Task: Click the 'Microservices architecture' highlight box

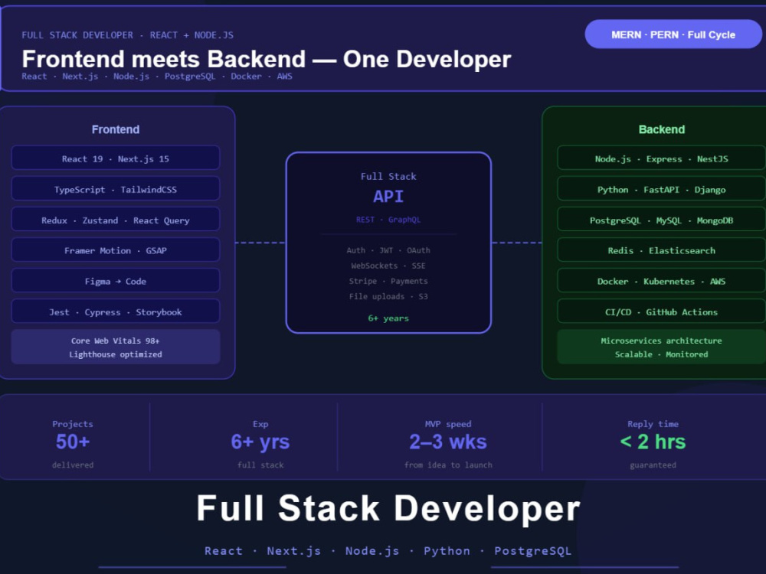Action: click(662, 347)
